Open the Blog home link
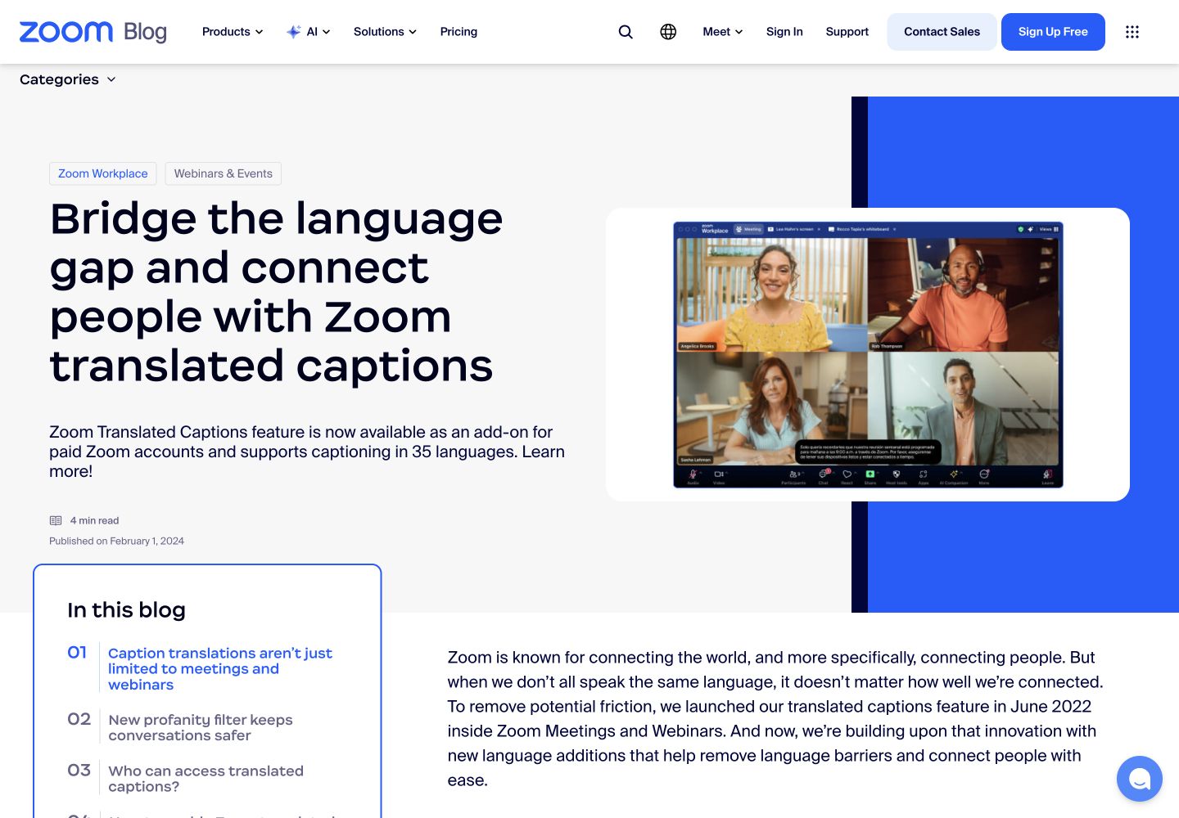The height and width of the screenshot is (818, 1179). click(x=146, y=32)
